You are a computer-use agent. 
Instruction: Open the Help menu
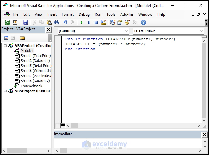pos(161,14)
